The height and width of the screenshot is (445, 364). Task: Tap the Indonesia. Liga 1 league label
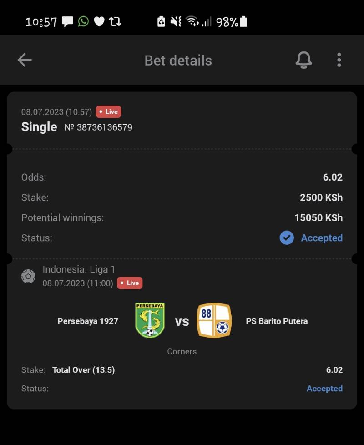click(79, 269)
